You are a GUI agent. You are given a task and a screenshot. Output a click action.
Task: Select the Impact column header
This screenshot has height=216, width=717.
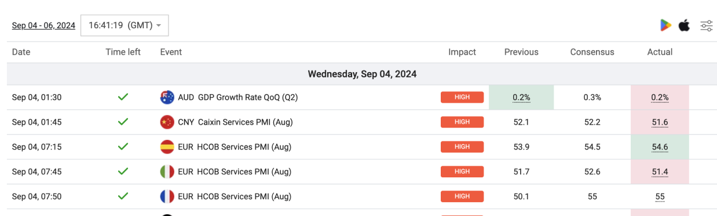462,52
